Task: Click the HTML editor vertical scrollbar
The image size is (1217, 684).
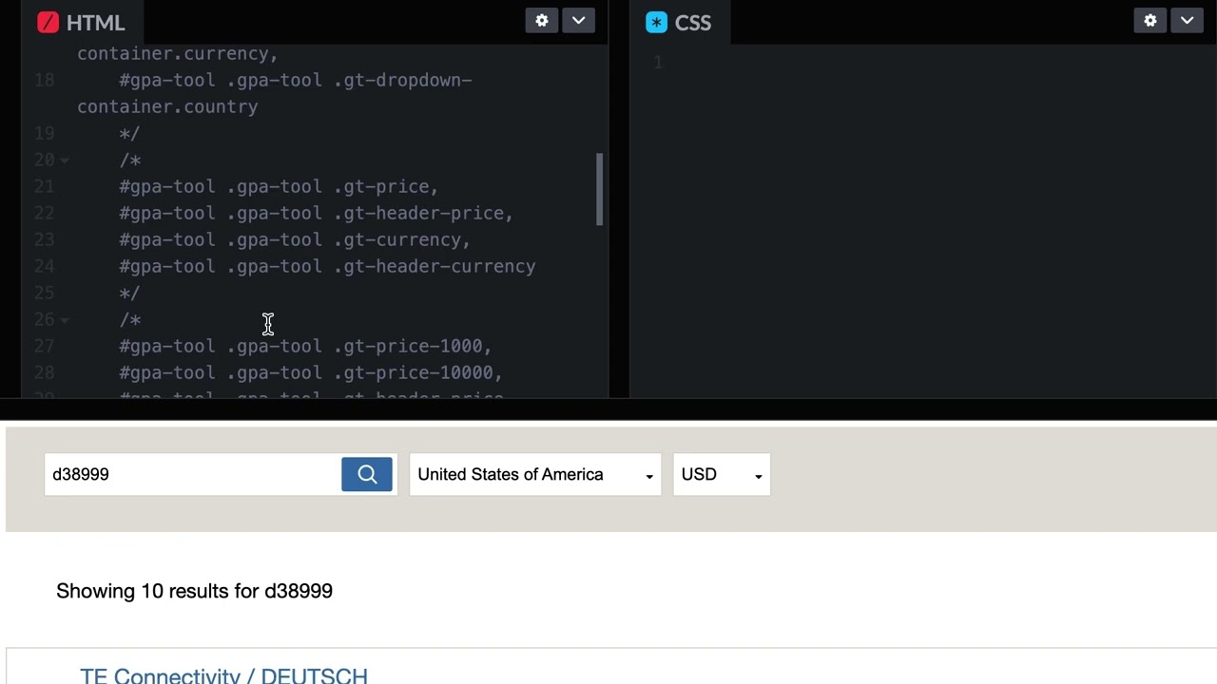Action: pos(599,189)
